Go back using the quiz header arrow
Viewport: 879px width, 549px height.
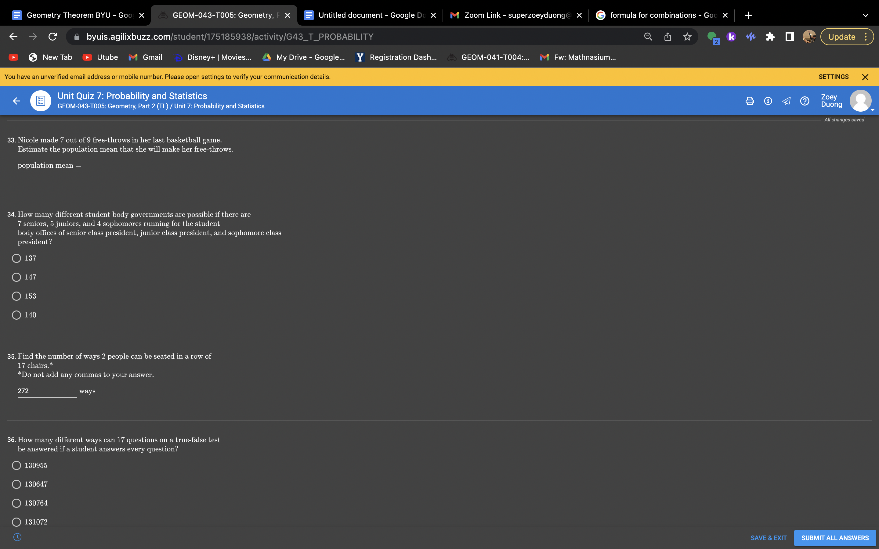16,101
